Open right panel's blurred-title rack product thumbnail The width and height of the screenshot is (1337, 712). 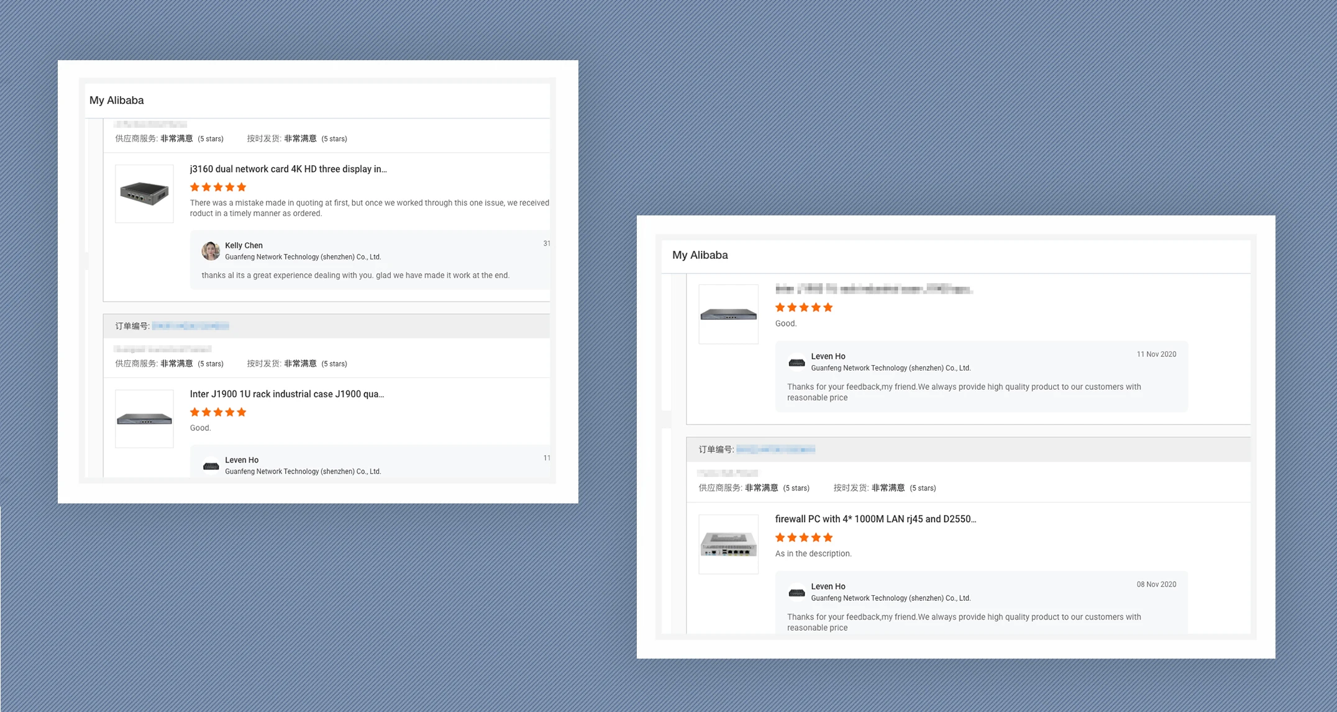[x=728, y=314]
